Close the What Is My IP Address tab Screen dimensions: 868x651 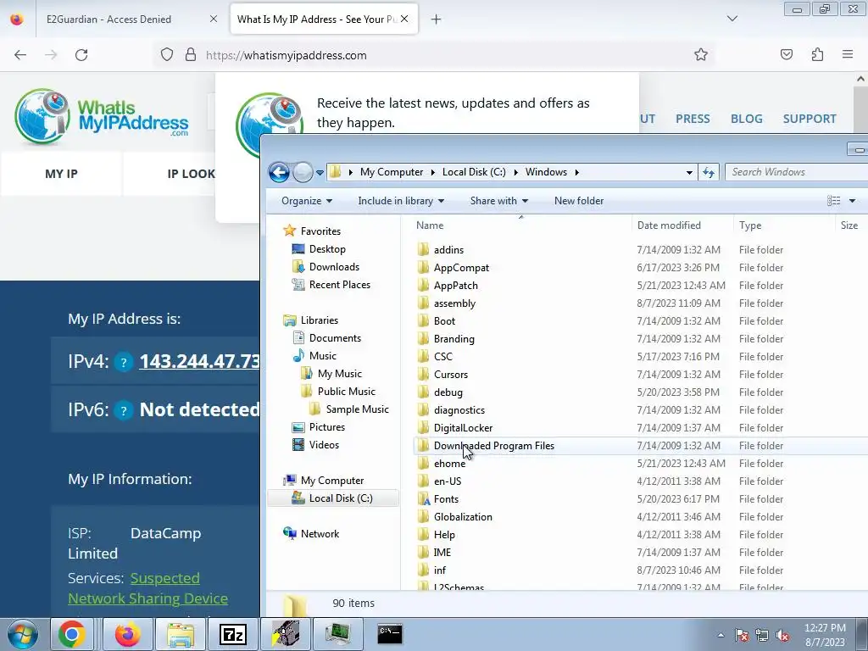[x=404, y=19]
